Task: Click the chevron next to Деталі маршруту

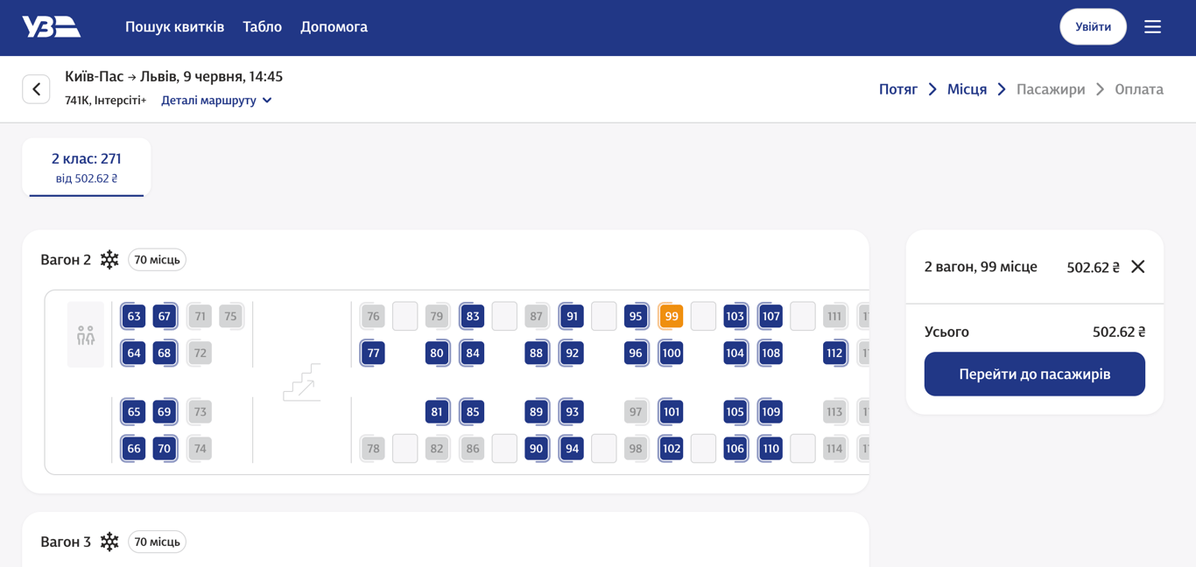Action: [267, 101]
